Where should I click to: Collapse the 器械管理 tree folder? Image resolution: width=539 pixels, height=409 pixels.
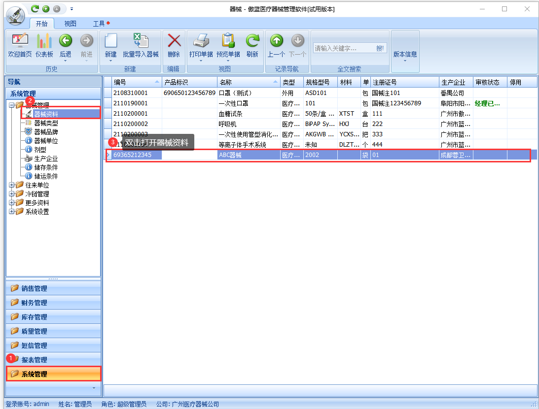(12, 105)
